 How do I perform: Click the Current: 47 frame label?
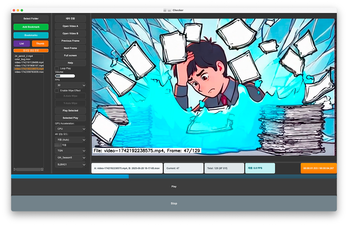tap(184, 168)
